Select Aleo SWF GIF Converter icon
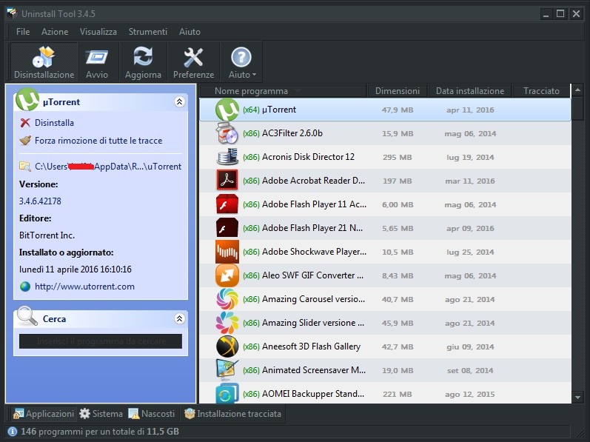 (227, 275)
